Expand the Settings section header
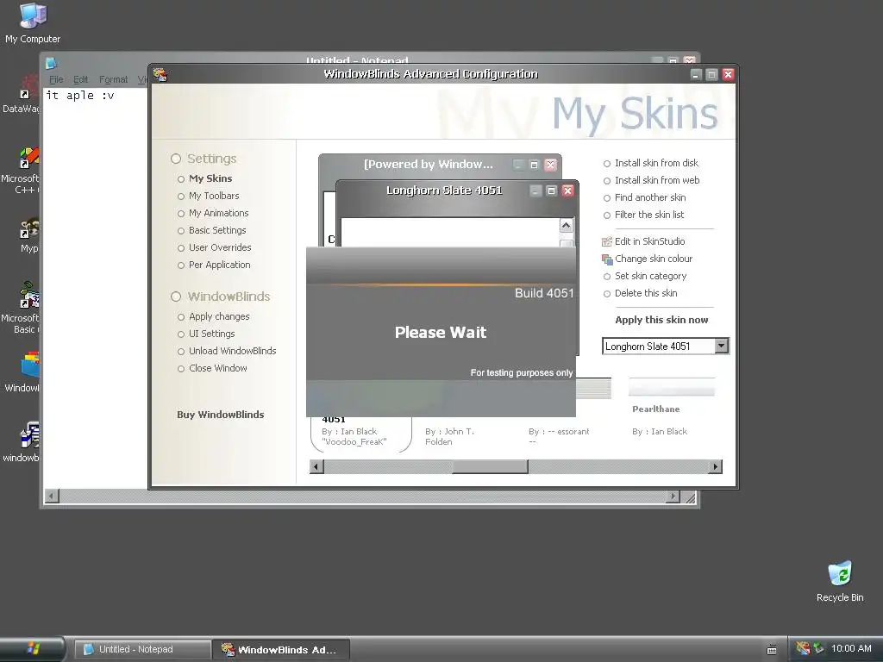883x662 pixels. point(204,159)
